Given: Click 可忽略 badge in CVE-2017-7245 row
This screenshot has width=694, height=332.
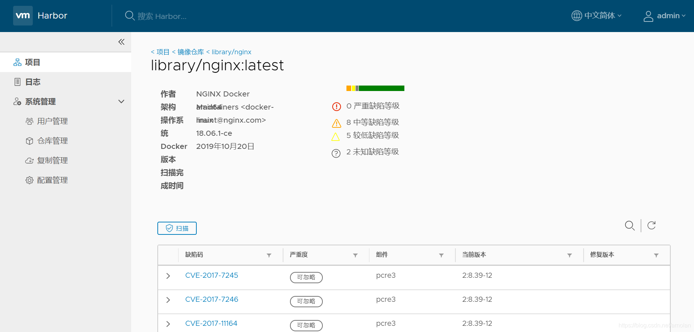Looking at the screenshot, I should pyautogui.click(x=306, y=277).
